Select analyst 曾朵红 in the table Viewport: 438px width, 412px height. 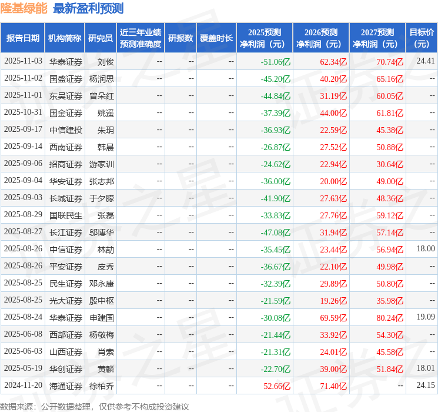(x=102, y=95)
